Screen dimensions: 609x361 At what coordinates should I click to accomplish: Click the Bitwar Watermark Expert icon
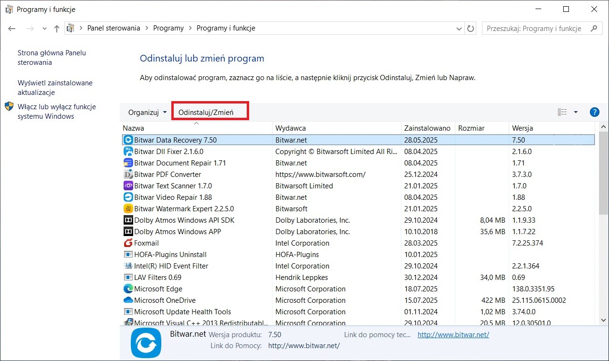(128, 208)
